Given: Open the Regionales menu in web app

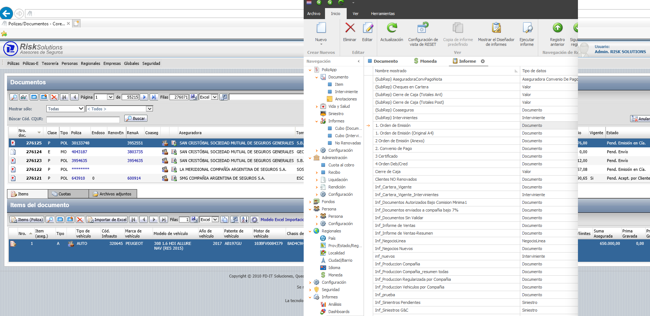Looking at the screenshot, I should 90,63.
